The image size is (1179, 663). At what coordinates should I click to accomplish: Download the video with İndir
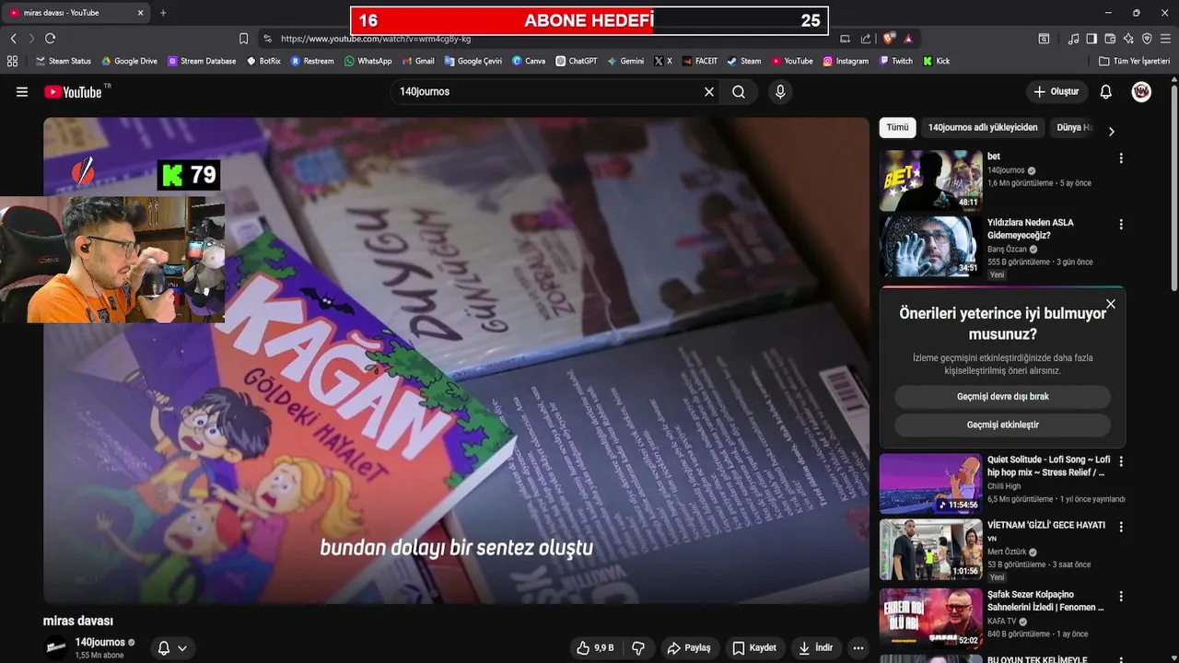815,648
